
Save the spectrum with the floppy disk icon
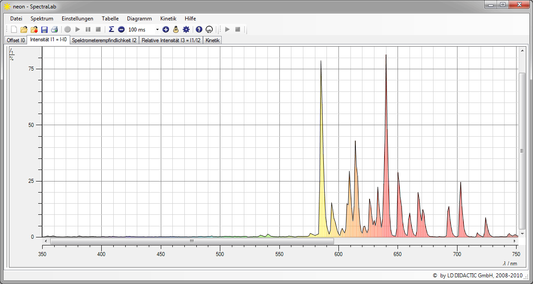(44, 30)
